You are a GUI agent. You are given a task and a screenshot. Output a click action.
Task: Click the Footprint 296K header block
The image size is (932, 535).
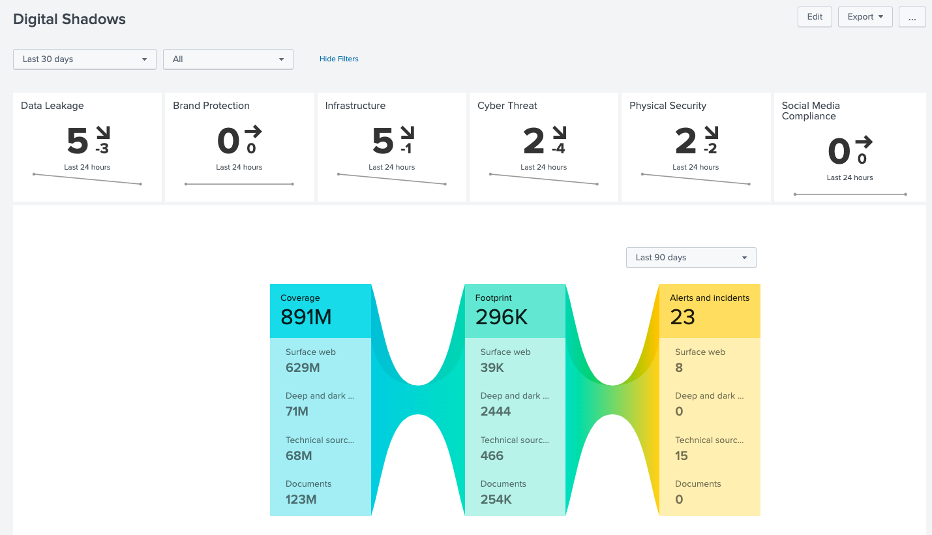pyautogui.click(x=515, y=311)
